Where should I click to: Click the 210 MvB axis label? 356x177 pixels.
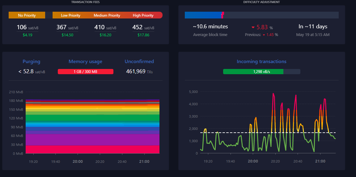16,92
